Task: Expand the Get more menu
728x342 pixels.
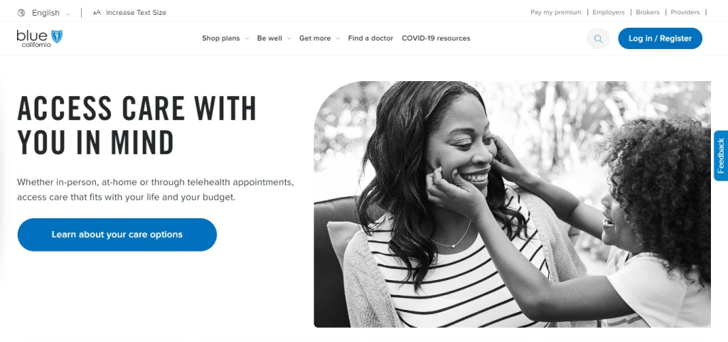Action: click(319, 38)
